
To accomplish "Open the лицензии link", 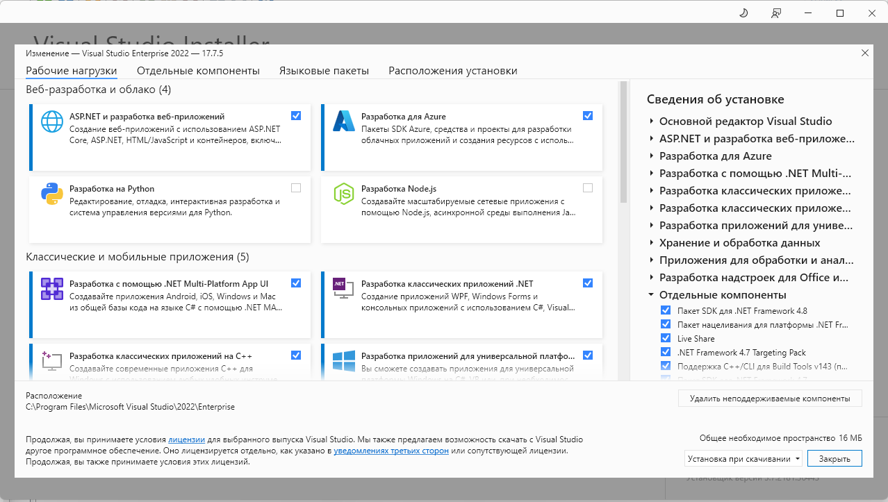I will coord(186,440).
